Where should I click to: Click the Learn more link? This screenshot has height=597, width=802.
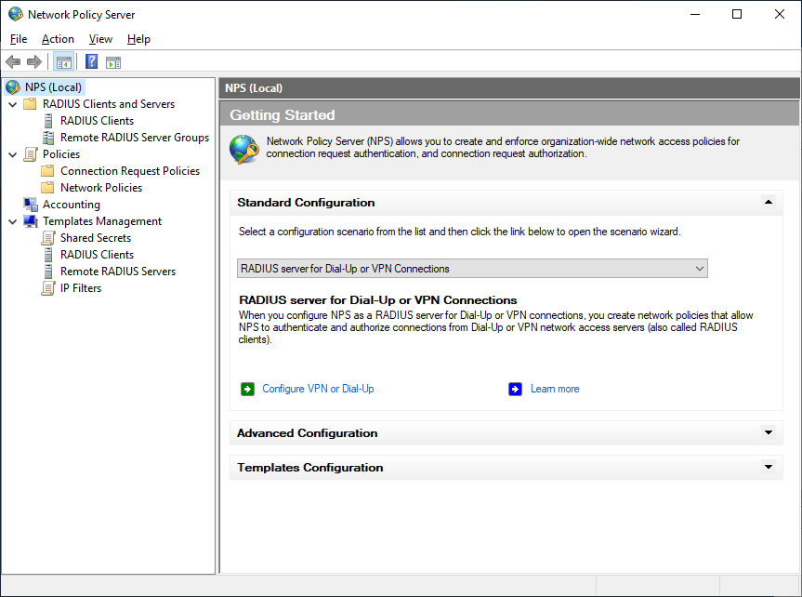pyautogui.click(x=555, y=389)
